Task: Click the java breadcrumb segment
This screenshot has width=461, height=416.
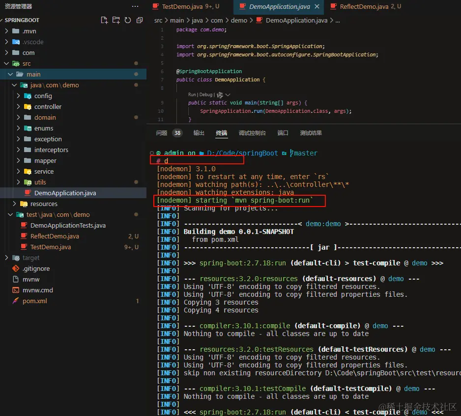Action: click(197, 21)
